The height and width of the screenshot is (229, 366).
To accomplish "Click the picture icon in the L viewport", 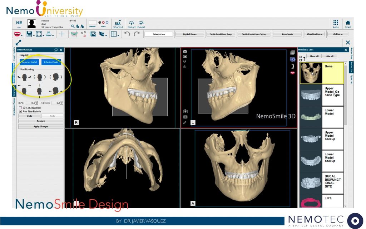I will (185, 56).
